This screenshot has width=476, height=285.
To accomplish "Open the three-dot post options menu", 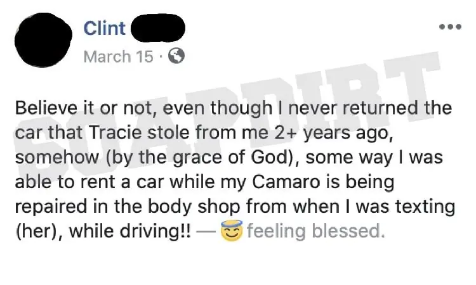I will click(x=451, y=27).
